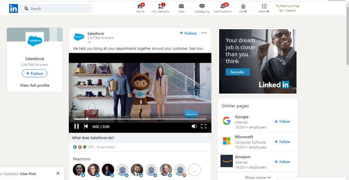Expand Show more similar pages

[x=258, y=177]
